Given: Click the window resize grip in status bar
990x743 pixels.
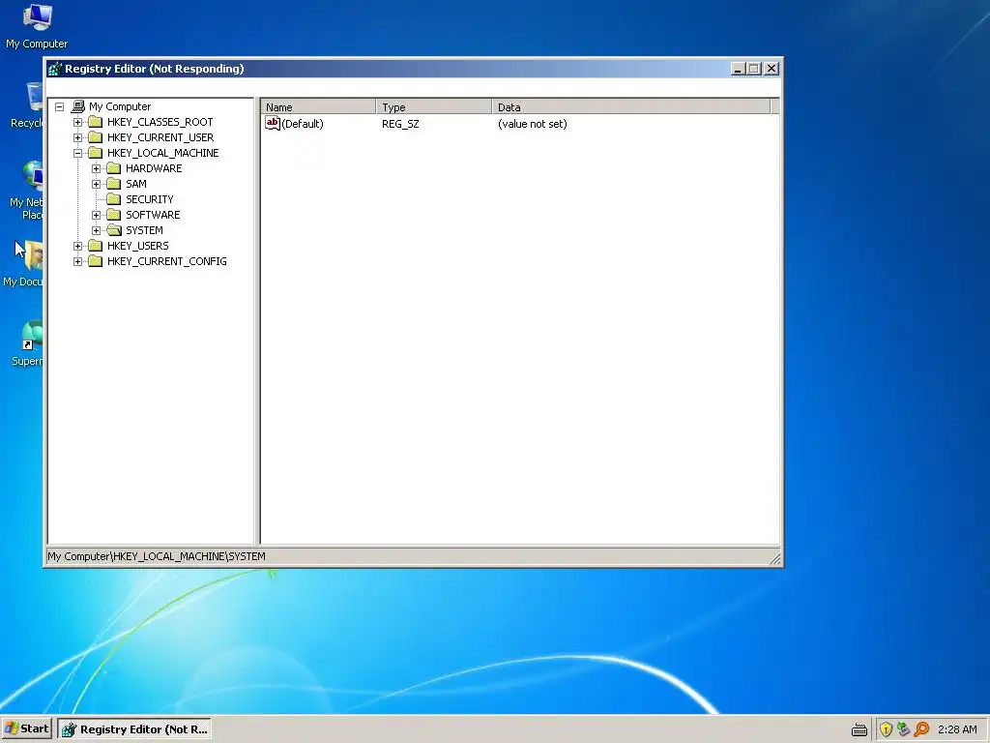Looking at the screenshot, I should (x=775, y=558).
